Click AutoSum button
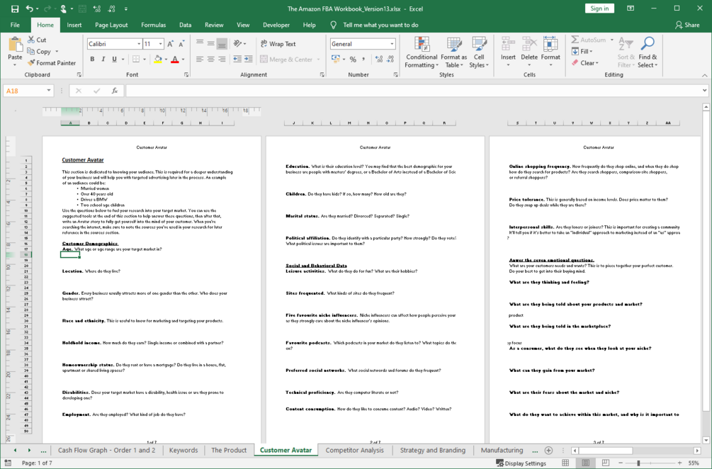This screenshot has height=469, width=712. coord(589,40)
